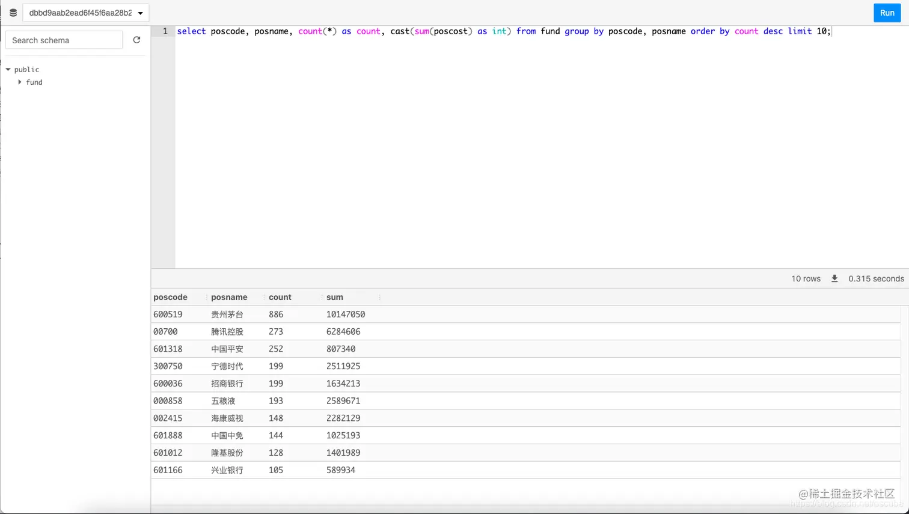This screenshot has height=514, width=909.
Task: Select the public schema label
Action: [26, 70]
